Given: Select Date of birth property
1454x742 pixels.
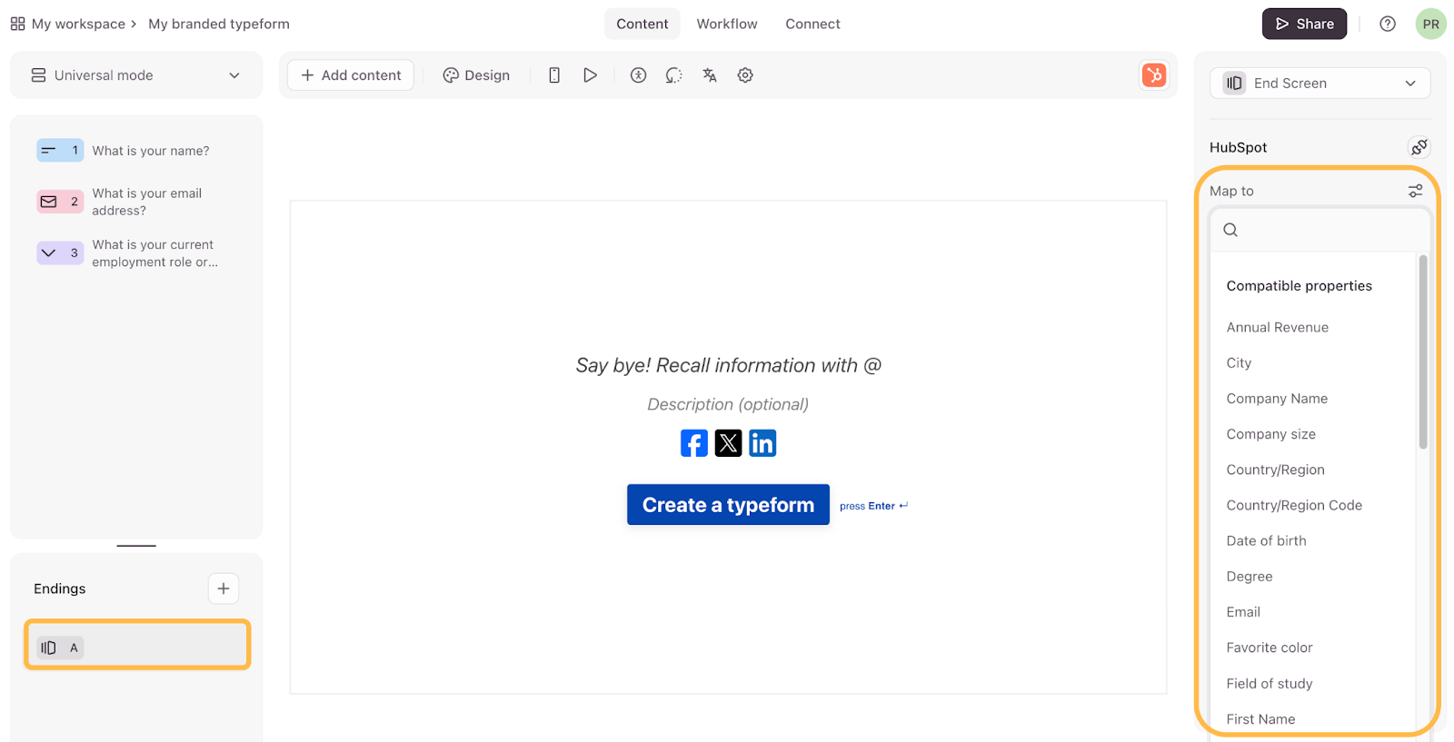Looking at the screenshot, I should [1266, 540].
